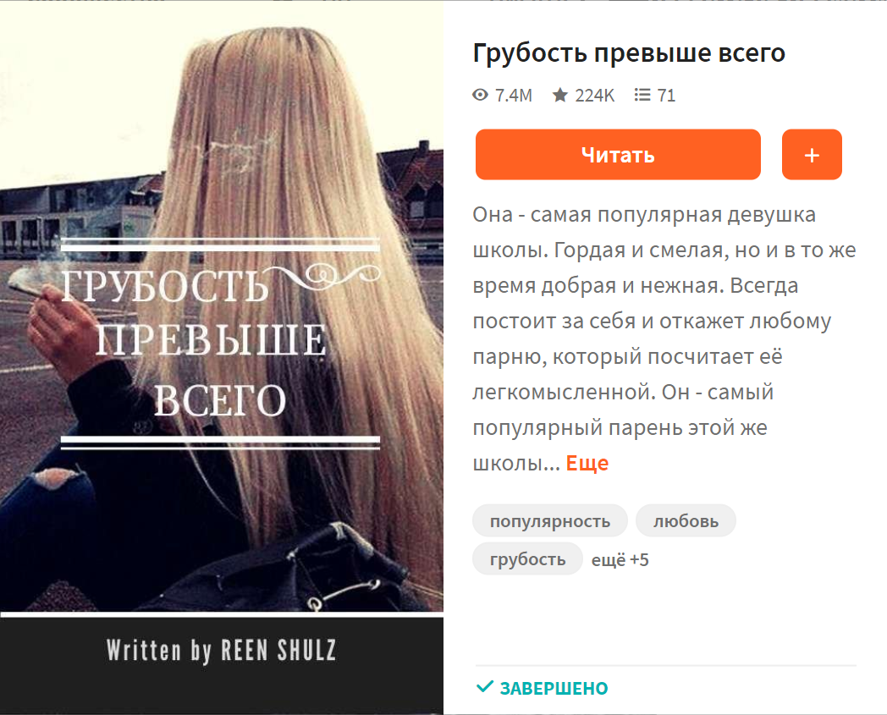Add story with the plus button
Viewport: 887px width, 715px height.
pos(812,155)
